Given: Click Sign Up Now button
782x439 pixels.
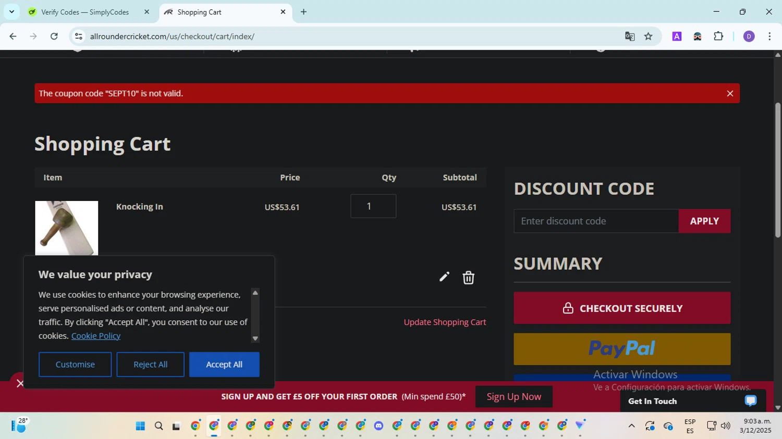Looking at the screenshot, I should [514, 397].
